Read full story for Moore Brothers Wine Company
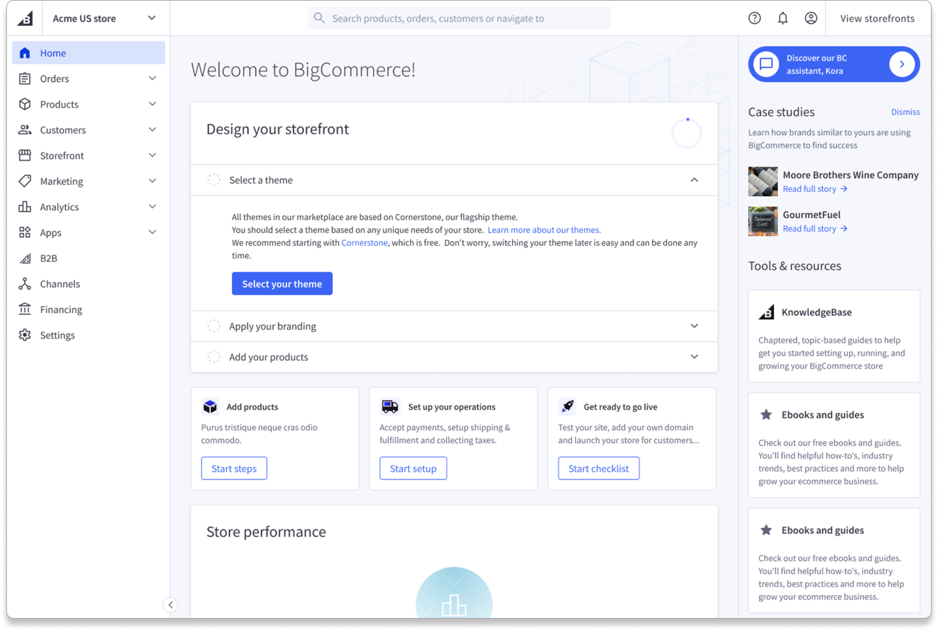This screenshot has height=631, width=938. 815,189
